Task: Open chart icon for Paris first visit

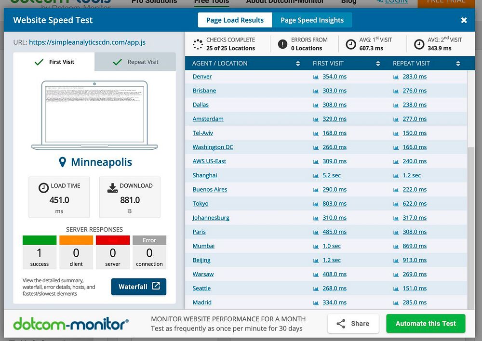Action: point(316,233)
